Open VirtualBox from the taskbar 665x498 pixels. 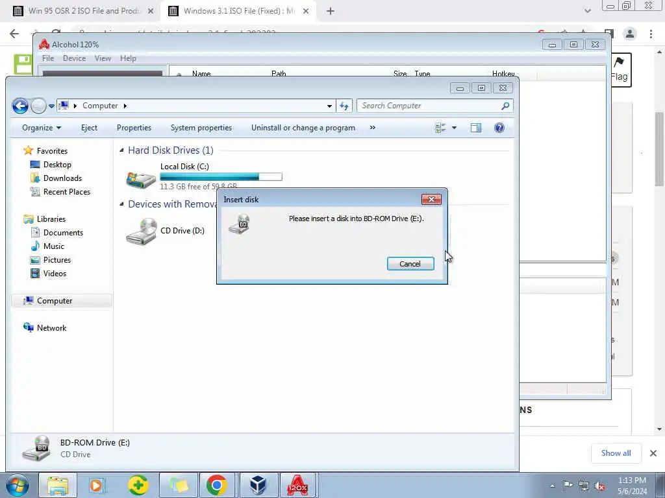(x=258, y=485)
